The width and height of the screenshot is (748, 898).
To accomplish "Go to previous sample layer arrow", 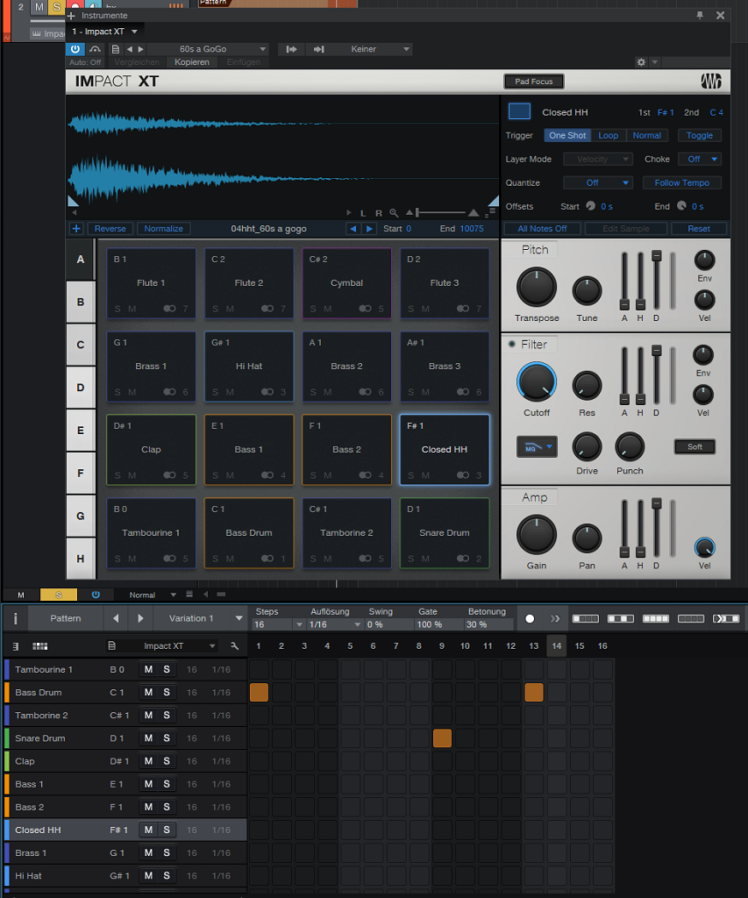I will tap(353, 229).
